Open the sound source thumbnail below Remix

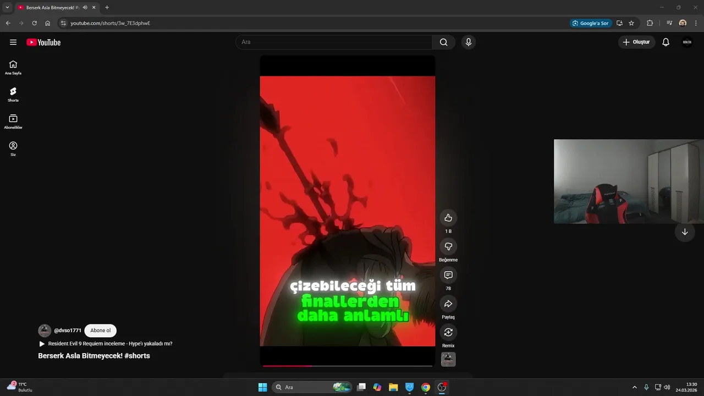point(448,359)
